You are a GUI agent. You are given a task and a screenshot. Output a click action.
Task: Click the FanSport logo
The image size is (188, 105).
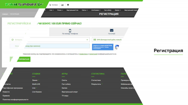pos(24,4)
